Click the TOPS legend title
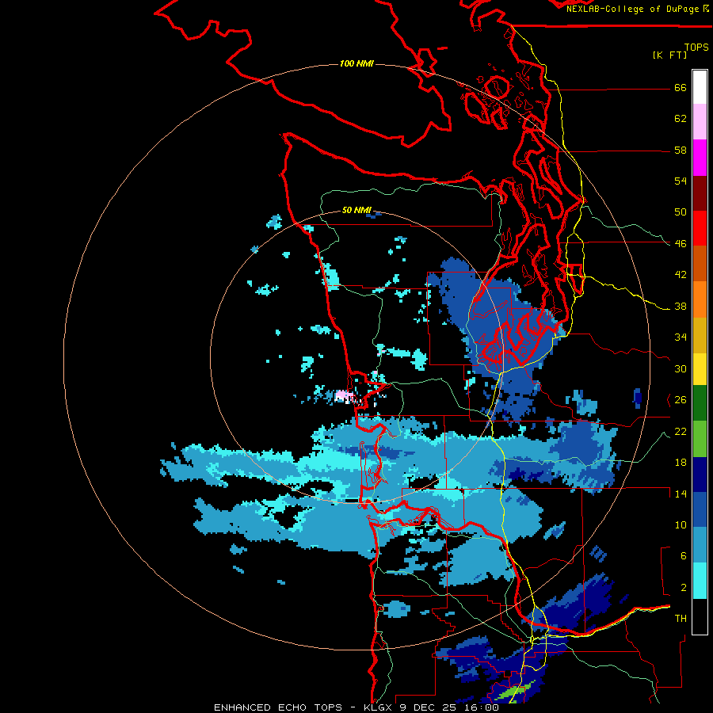The image size is (713, 713). tap(696, 47)
